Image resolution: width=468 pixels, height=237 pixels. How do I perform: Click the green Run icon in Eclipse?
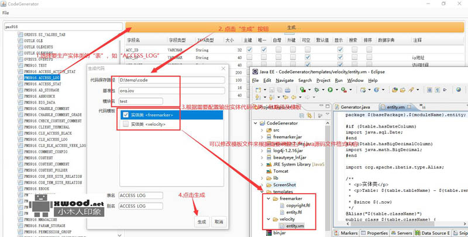click(x=330, y=90)
